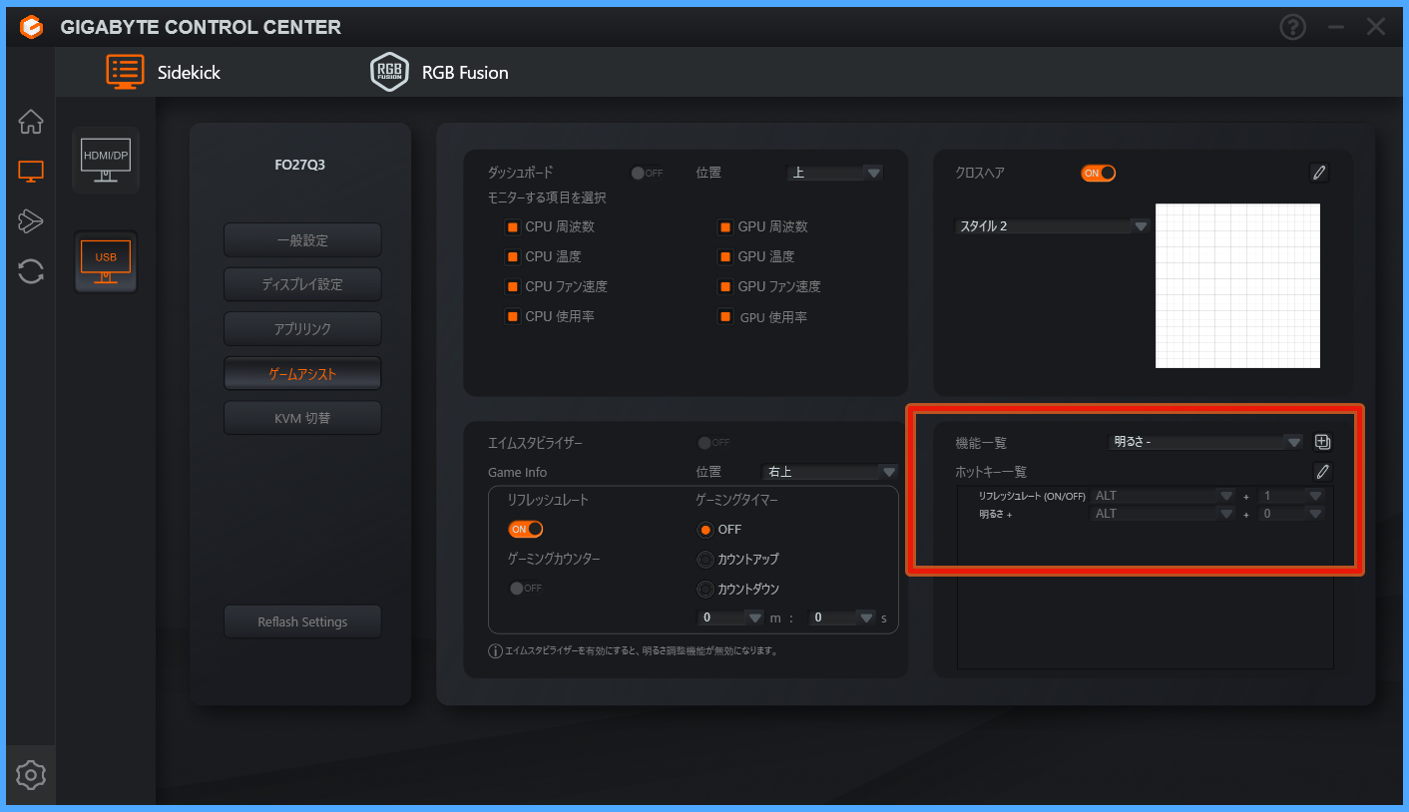
Task: Open the KVM 切替 section
Action: tap(302, 418)
